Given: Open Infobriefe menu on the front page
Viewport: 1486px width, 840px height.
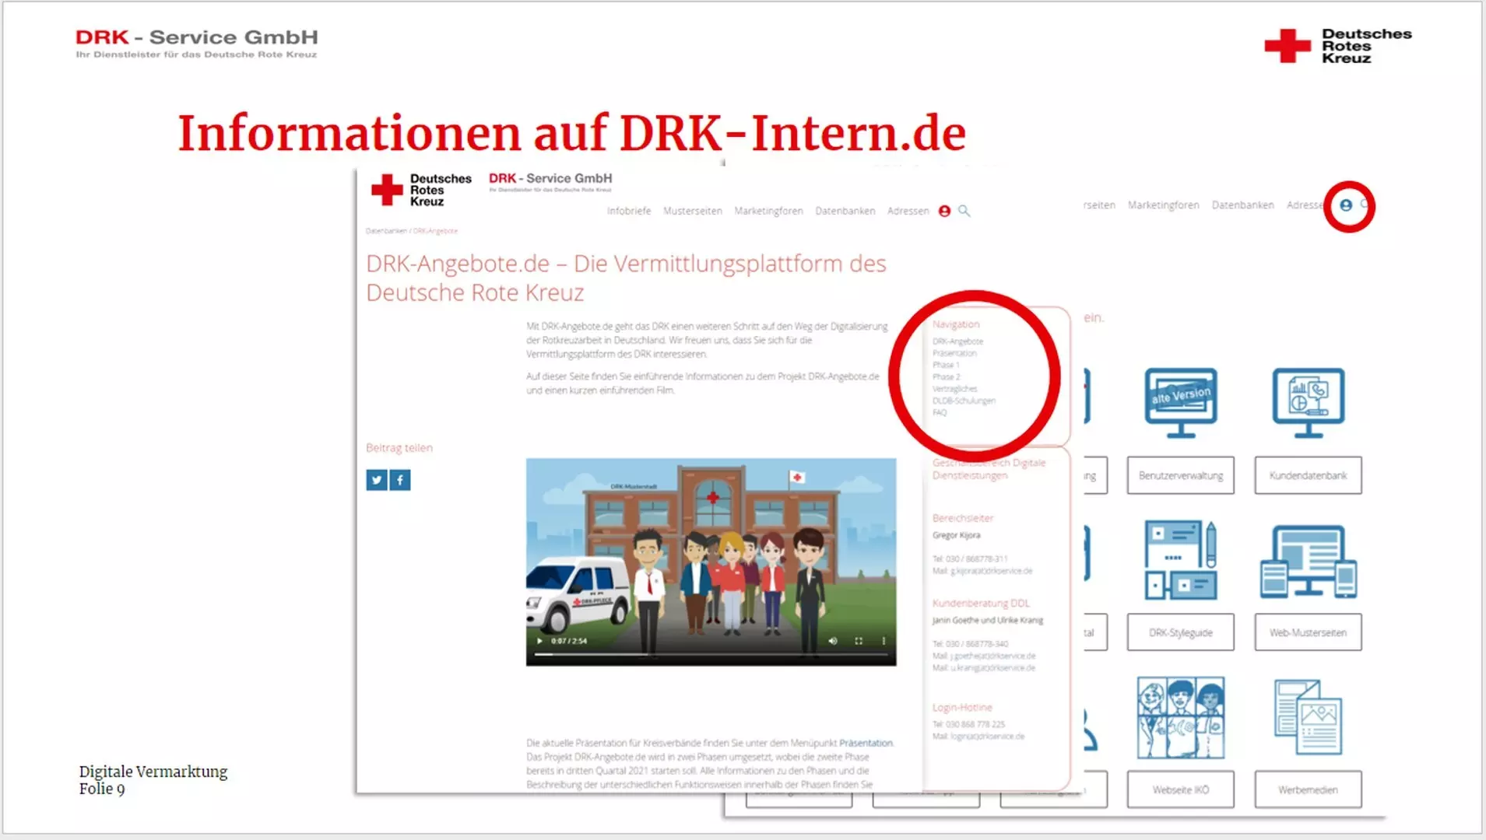Looking at the screenshot, I should pos(629,211).
